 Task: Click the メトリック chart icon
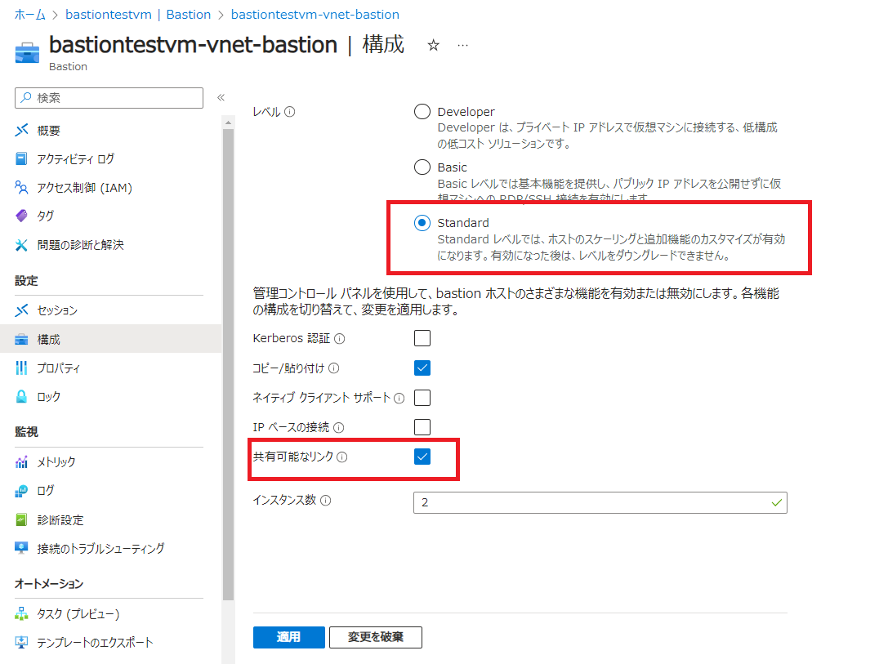click(x=21, y=461)
